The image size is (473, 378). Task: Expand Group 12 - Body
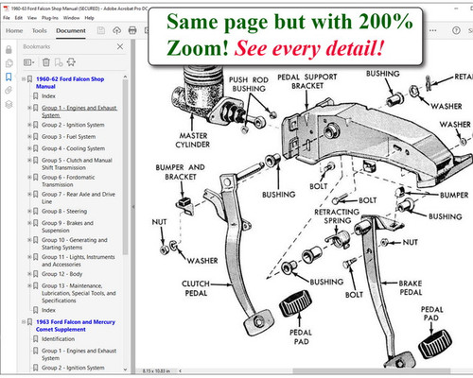(29, 274)
